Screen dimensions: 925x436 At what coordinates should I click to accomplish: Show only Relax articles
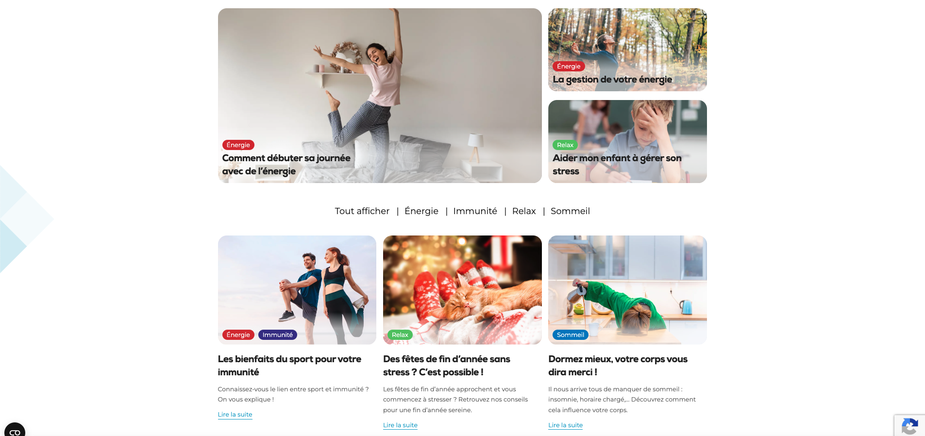click(524, 211)
